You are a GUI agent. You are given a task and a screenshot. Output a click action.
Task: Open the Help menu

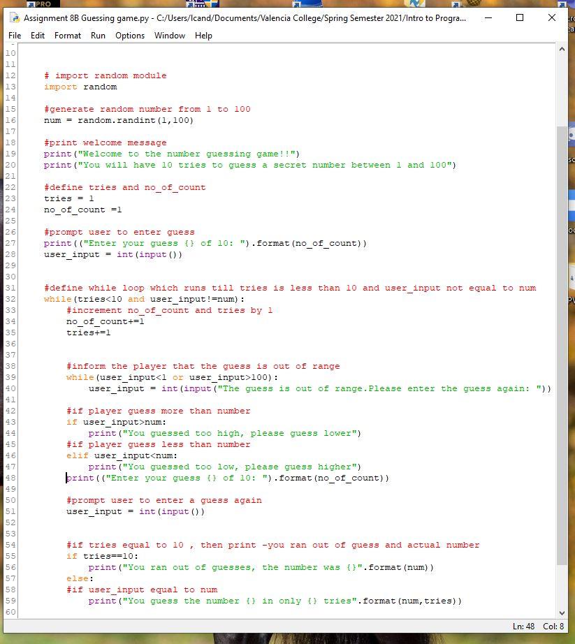point(203,36)
